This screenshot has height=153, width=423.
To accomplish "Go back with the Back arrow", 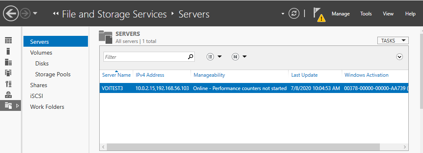I will pyautogui.click(x=11, y=13).
